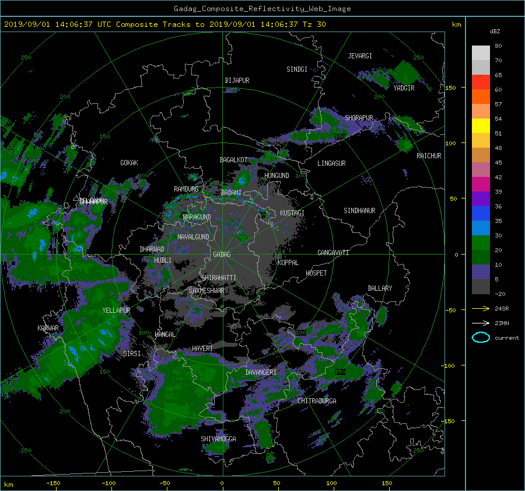This screenshot has width=525, height=491.
Task: Click the 150 tick on the right axis
Action: (450, 88)
